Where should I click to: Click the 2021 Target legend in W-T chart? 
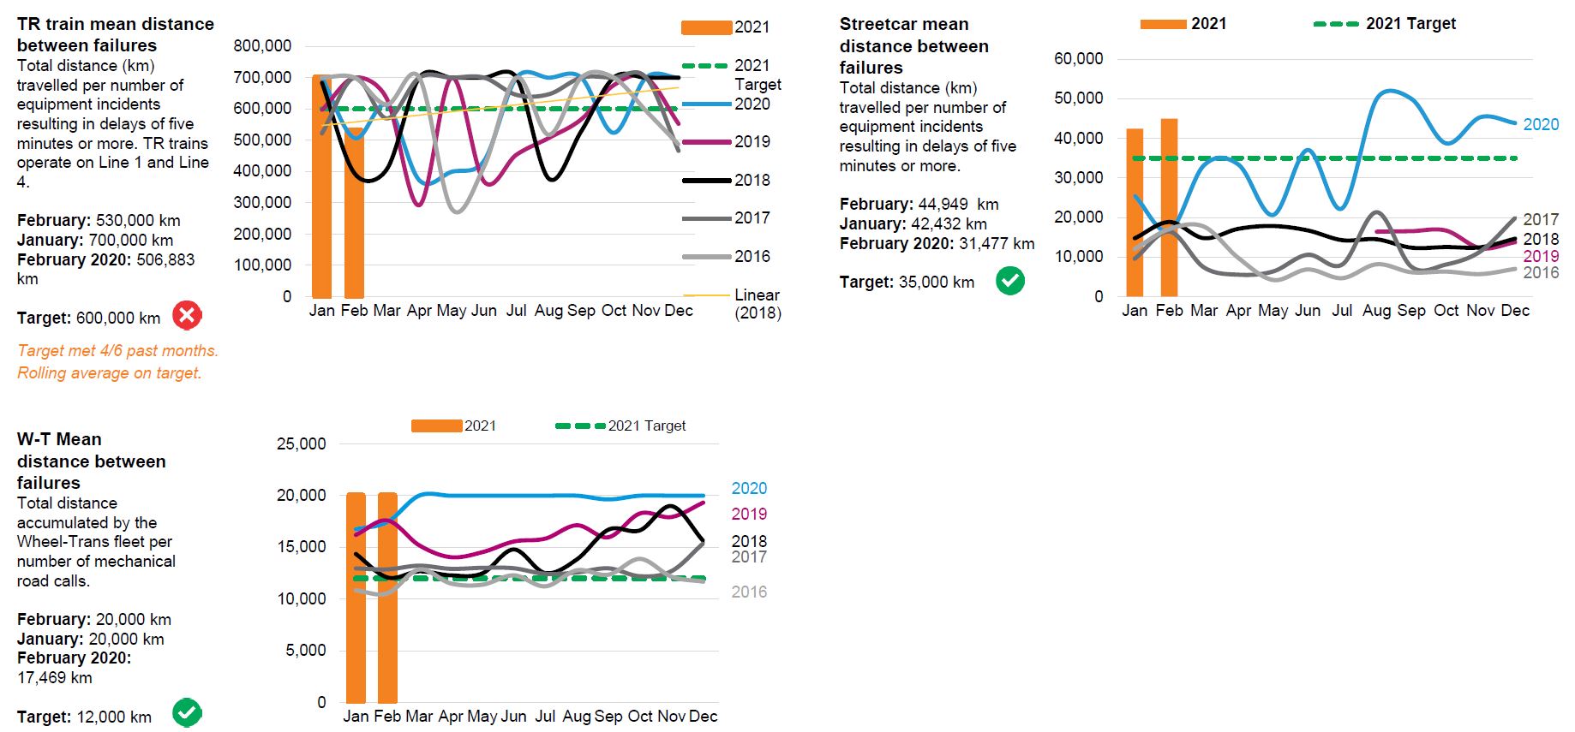tap(581, 426)
